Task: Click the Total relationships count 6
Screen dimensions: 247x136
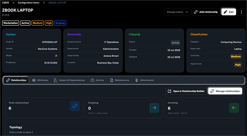Action: tap(10, 108)
